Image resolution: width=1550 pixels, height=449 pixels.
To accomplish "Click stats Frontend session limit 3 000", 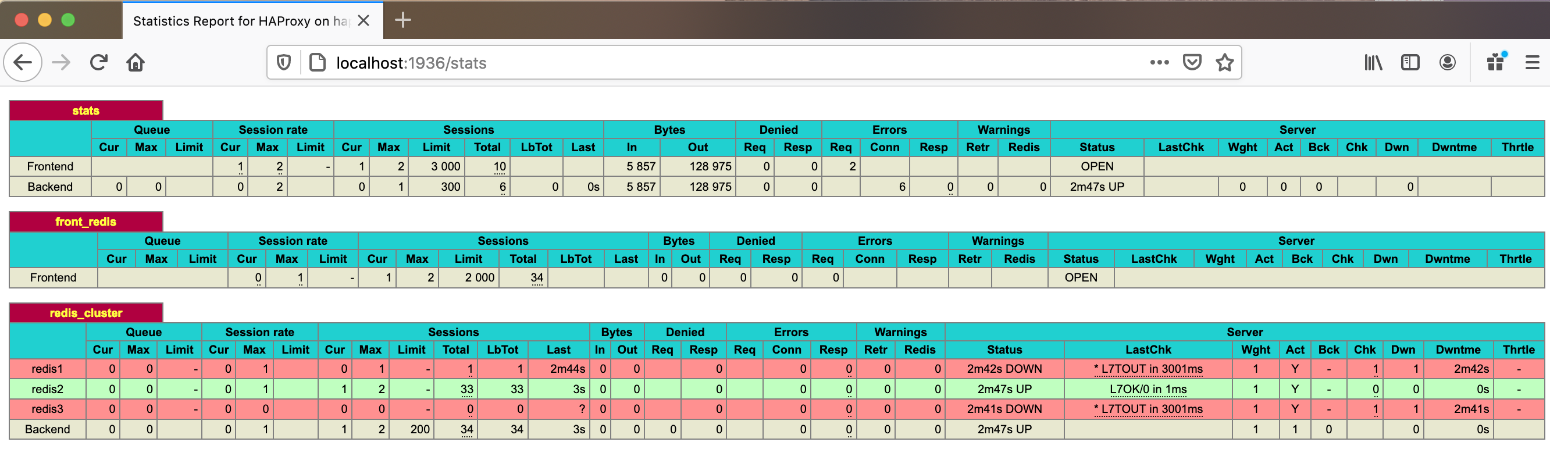I will coord(446,167).
